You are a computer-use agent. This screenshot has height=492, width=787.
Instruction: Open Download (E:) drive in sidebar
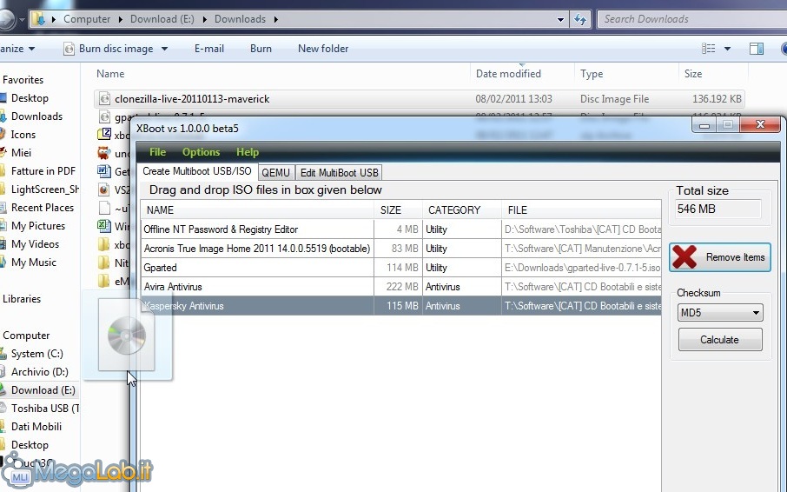pyautogui.click(x=43, y=390)
